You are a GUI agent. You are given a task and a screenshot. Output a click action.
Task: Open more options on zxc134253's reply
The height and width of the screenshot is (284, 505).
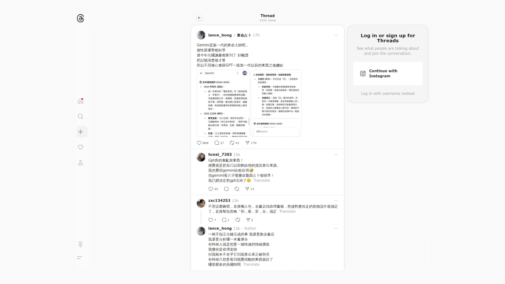coord(336,200)
